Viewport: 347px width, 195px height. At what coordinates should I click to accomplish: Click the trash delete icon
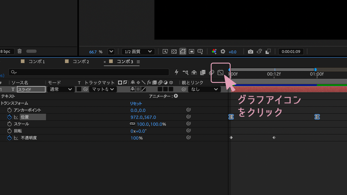pos(19,51)
